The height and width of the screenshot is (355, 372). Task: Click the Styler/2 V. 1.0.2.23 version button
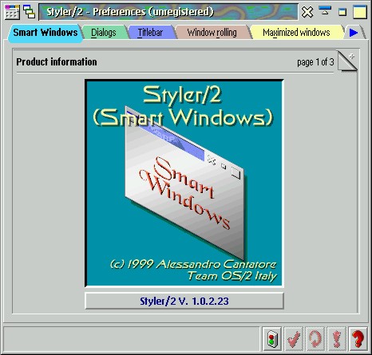coord(184,301)
